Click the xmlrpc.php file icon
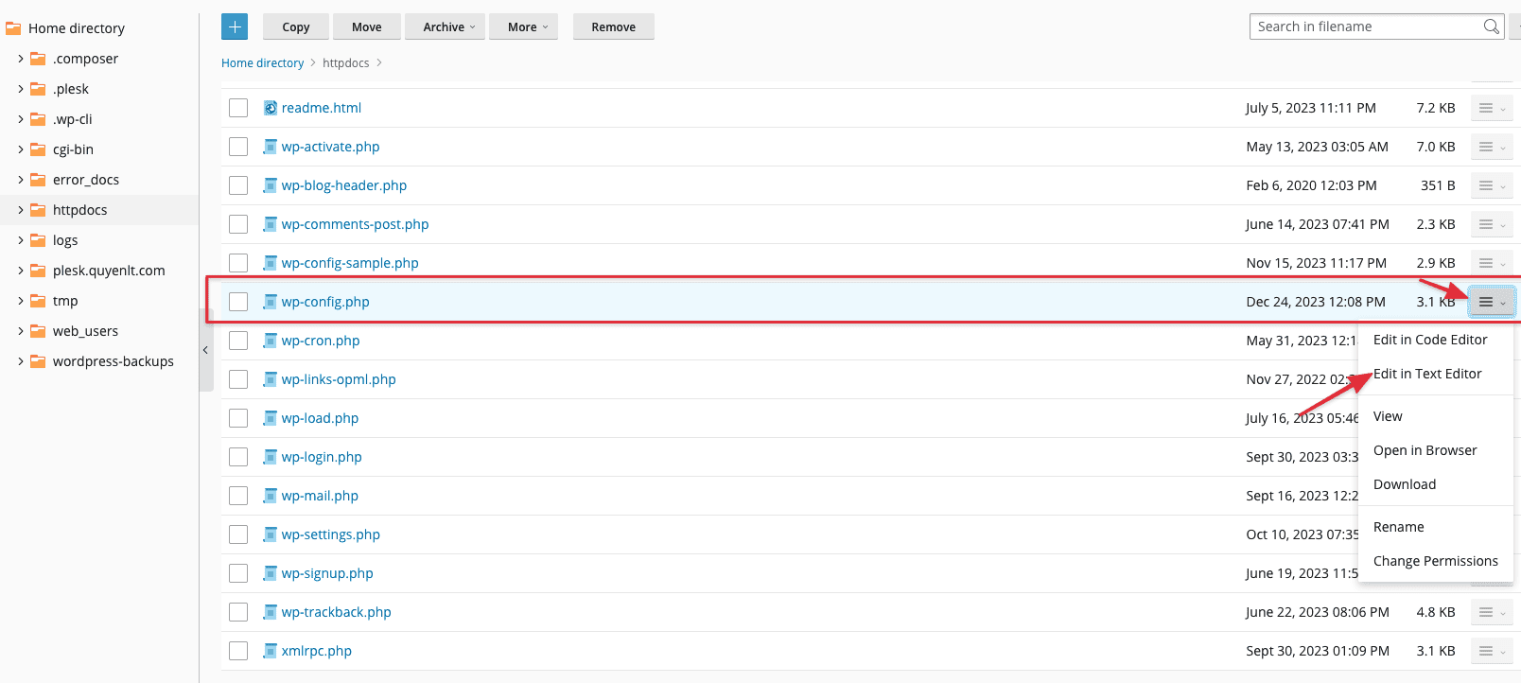Image resolution: width=1521 pixels, height=683 pixels. click(271, 651)
